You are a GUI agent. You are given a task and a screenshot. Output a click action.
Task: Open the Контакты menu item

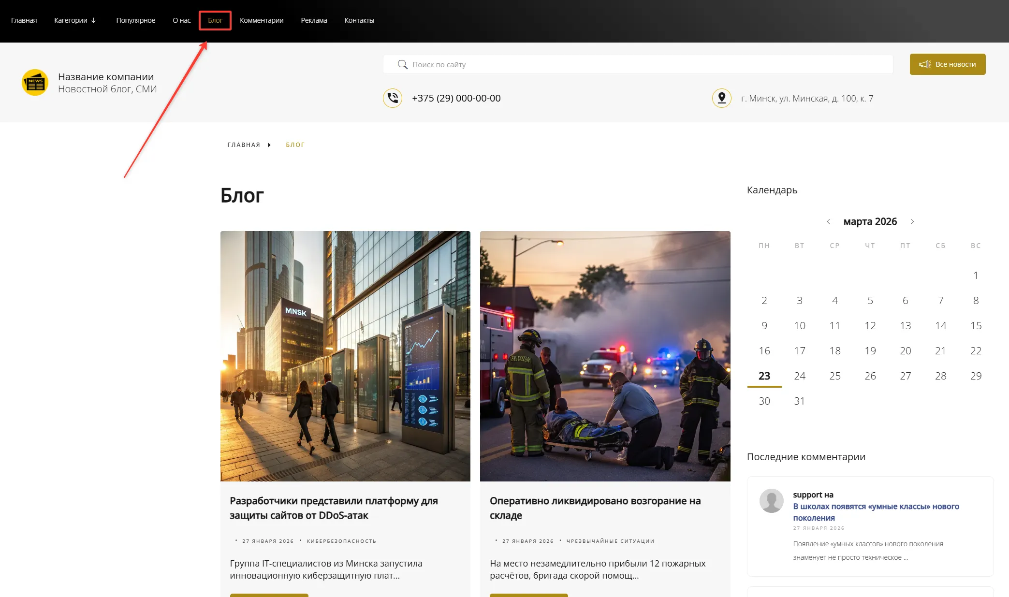coord(359,20)
